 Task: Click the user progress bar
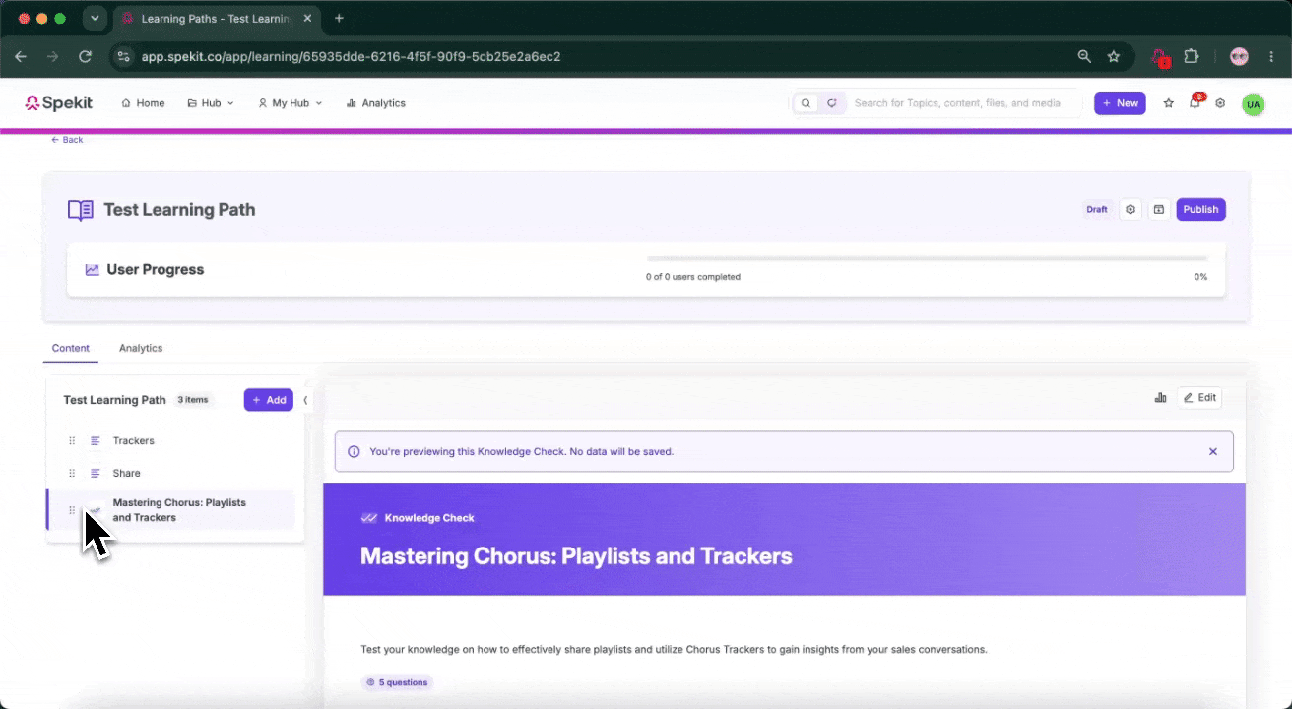pos(927,259)
